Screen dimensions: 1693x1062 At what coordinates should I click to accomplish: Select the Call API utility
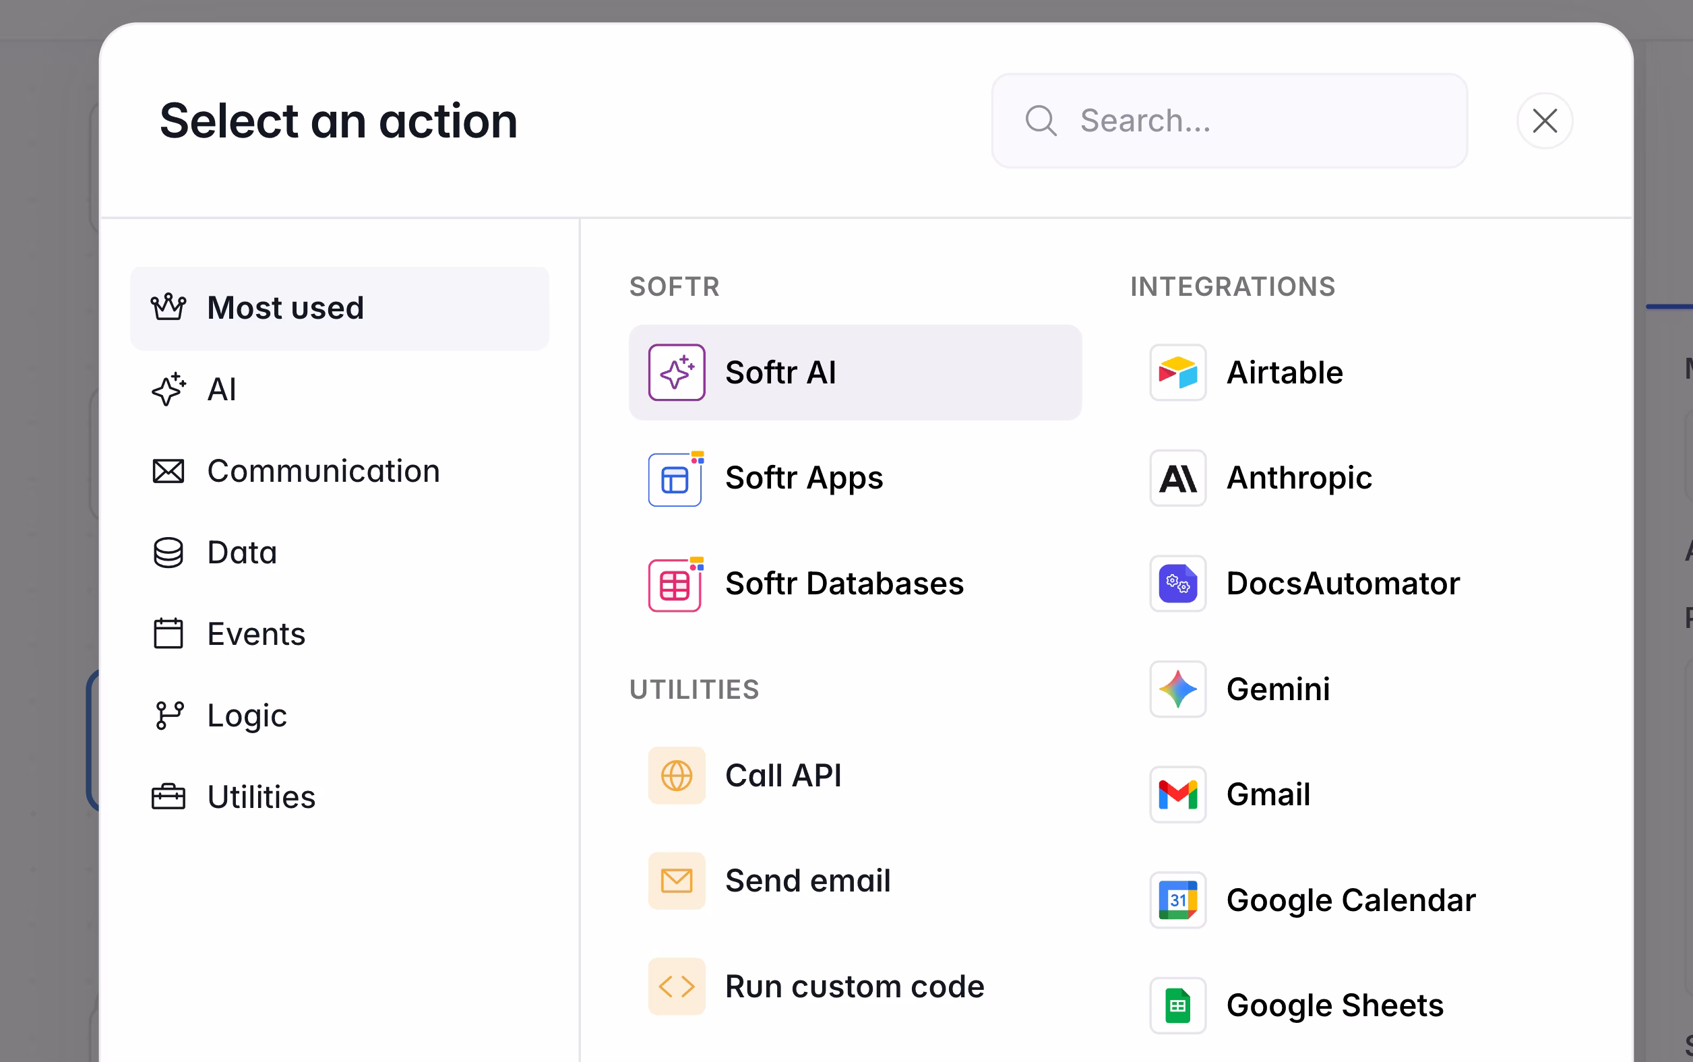tap(783, 776)
